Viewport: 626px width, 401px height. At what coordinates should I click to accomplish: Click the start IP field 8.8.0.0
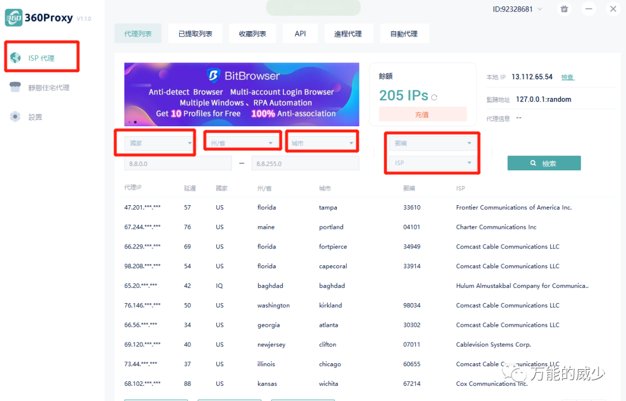178,163
